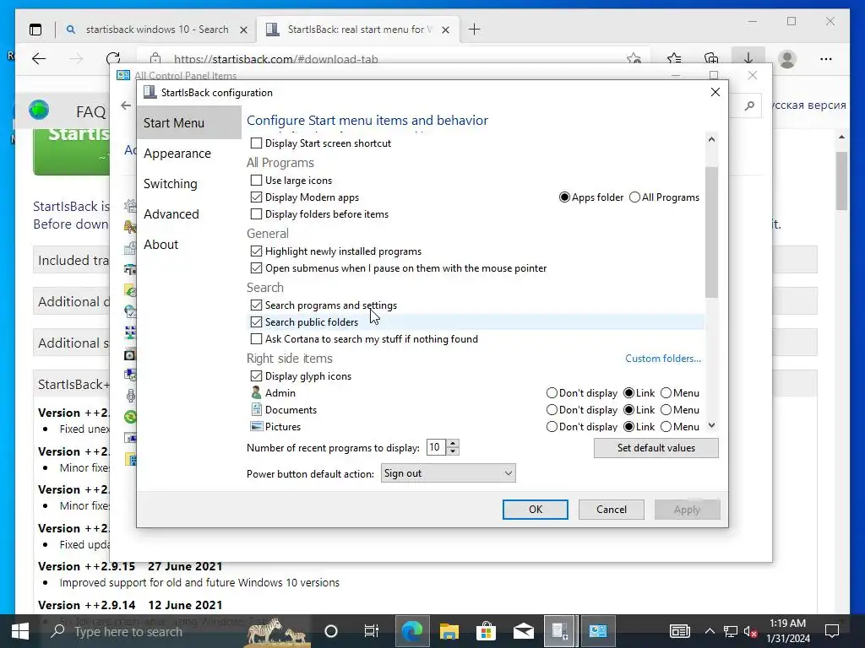Click the settings list scrollbar thumb
865x648 pixels.
click(x=711, y=231)
